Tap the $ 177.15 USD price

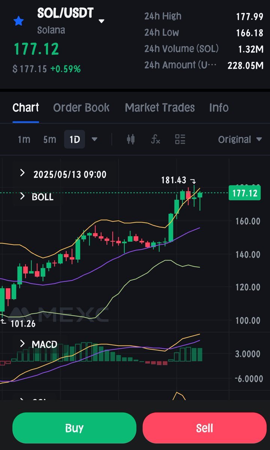pos(30,69)
